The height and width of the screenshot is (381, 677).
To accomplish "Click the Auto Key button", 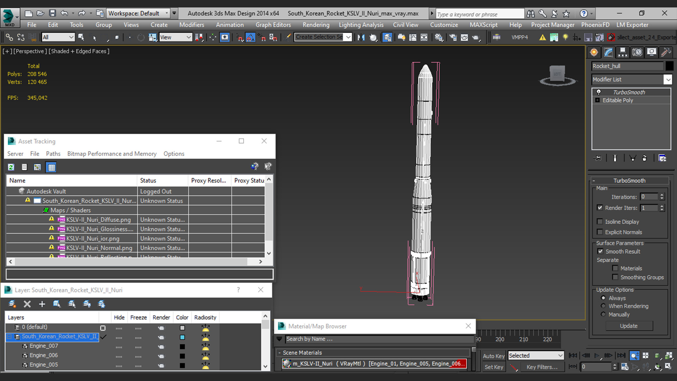I will pyautogui.click(x=493, y=356).
